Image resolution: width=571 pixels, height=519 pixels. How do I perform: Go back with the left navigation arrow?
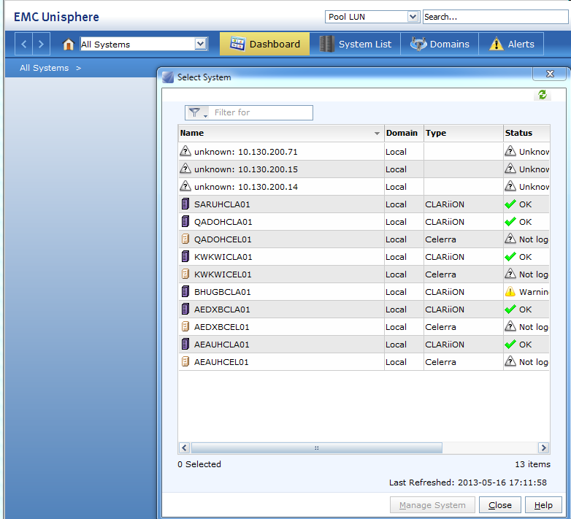pyautogui.click(x=23, y=44)
